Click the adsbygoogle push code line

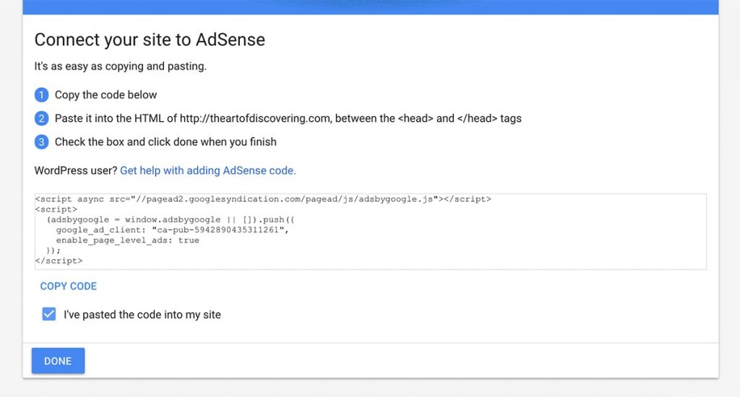pos(171,219)
